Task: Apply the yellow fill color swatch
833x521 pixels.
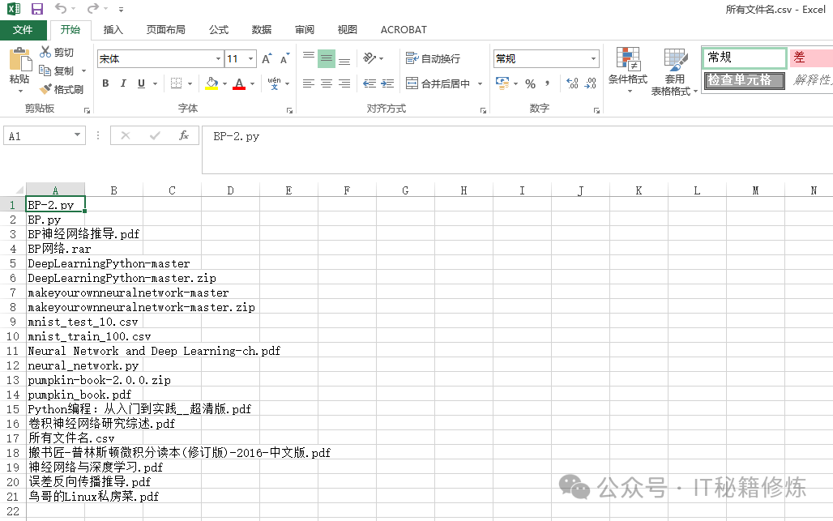Action: [211, 83]
